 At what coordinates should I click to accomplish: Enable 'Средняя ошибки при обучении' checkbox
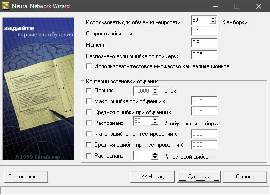pyautogui.click(x=89, y=112)
